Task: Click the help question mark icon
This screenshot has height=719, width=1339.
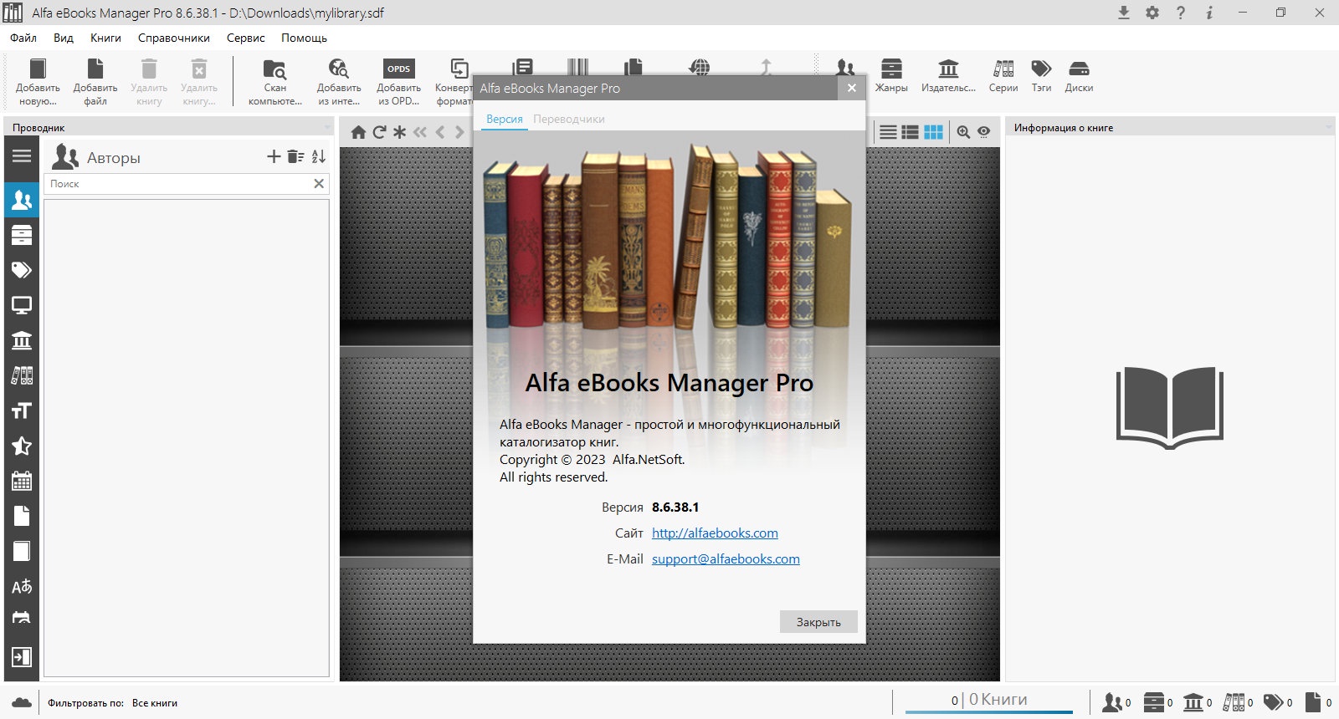Action: [x=1181, y=13]
